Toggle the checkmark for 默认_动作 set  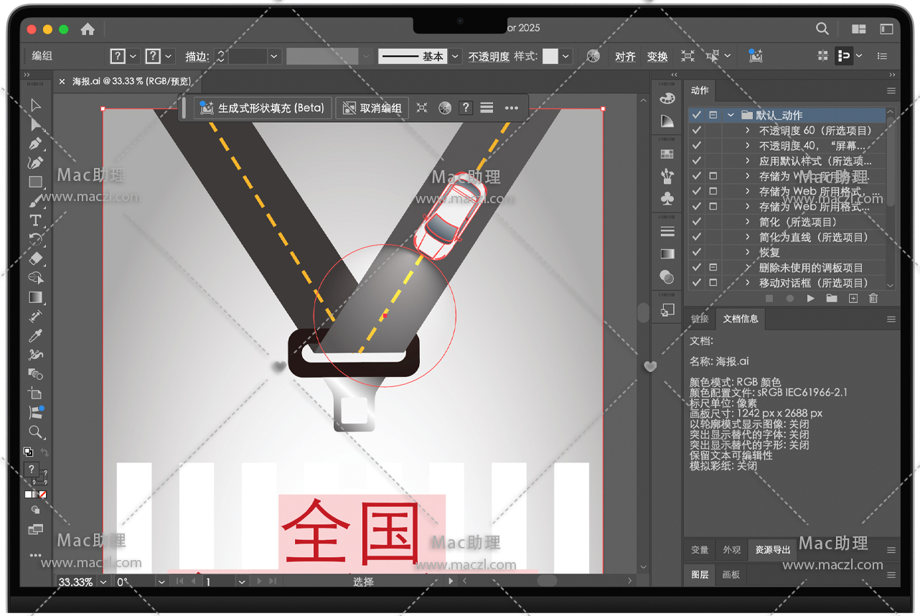pos(696,115)
